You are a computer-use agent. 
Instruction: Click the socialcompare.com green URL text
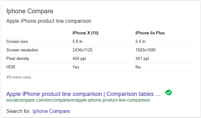(78, 100)
